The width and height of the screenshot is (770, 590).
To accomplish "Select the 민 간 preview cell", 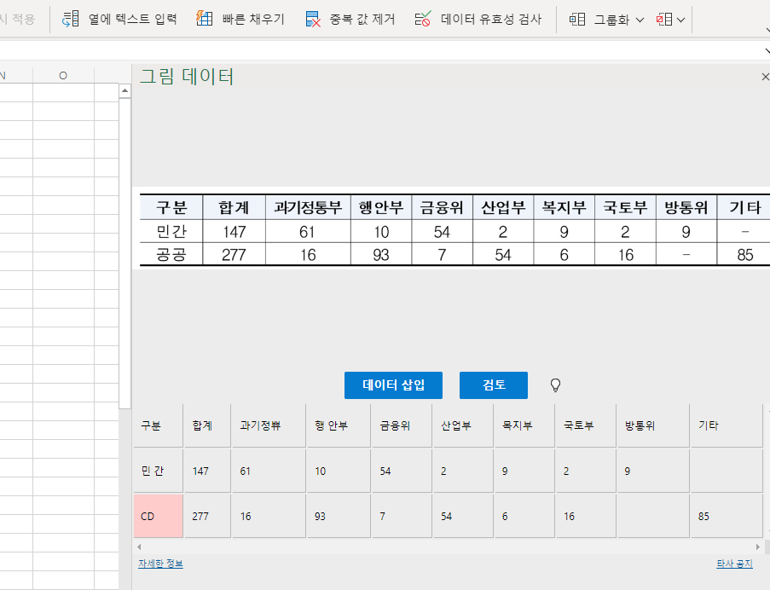I will point(158,471).
